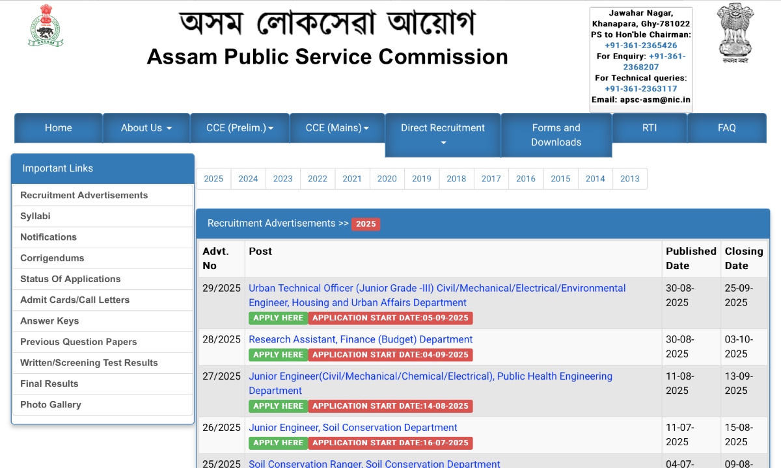Click the Assam government emblem logo
The image size is (781, 468).
[46, 25]
